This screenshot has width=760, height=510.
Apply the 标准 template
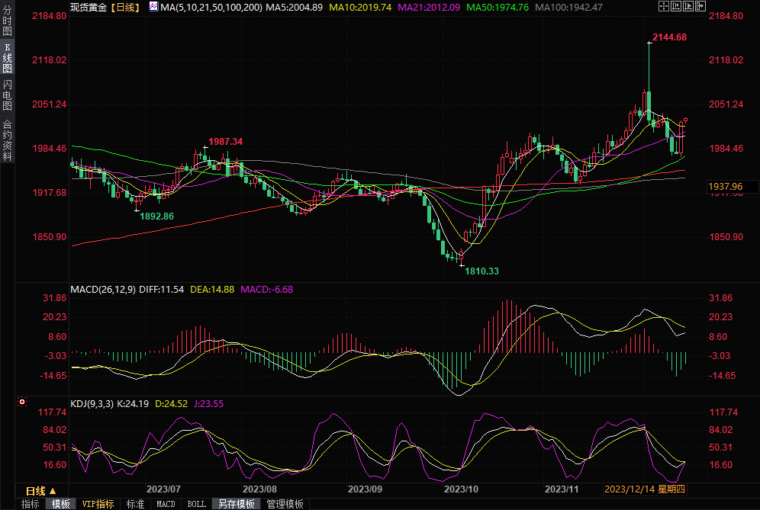(x=135, y=504)
